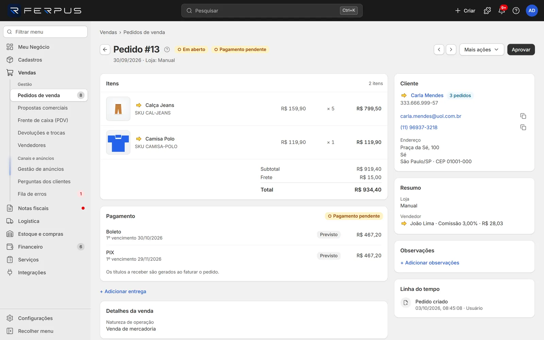Click arrow icon beside Carla Mendes

pos(404,96)
